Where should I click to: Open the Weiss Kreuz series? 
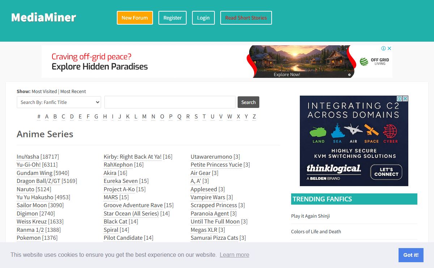(32, 222)
